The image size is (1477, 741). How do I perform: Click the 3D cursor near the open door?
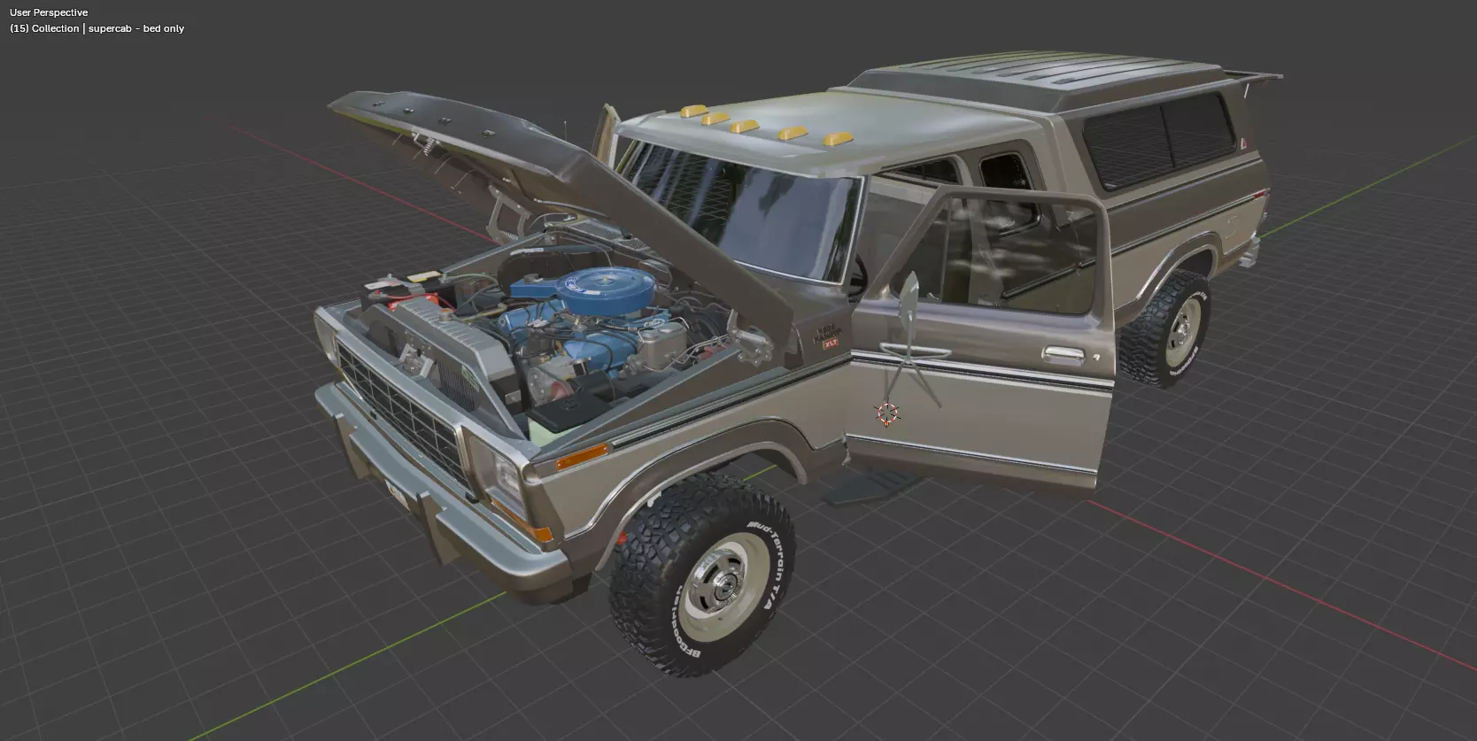pos(886,412)
